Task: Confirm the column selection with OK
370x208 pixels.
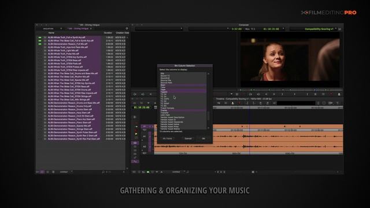Action: tap(203, 139)
